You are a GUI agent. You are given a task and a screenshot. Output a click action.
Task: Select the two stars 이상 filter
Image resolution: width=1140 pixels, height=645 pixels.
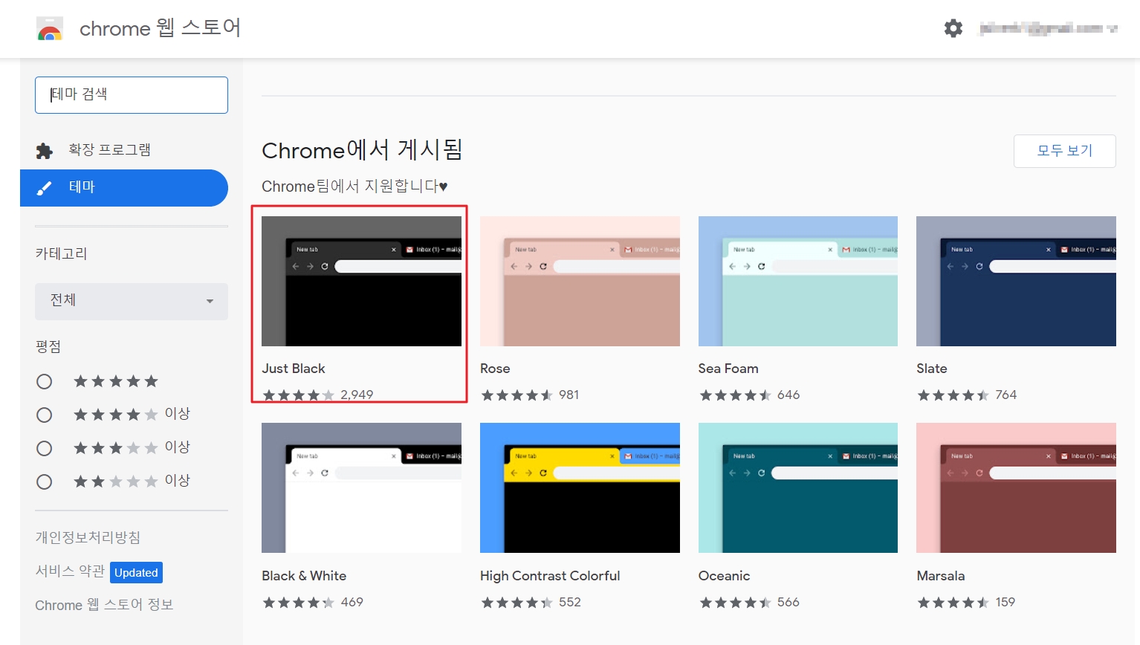pos(45,482)
